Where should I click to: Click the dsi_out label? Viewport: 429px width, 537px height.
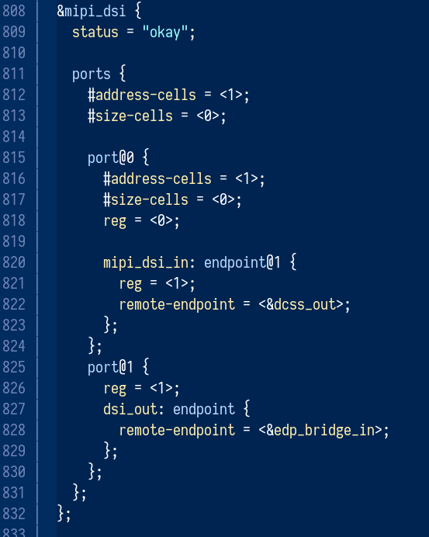(130, 409)
